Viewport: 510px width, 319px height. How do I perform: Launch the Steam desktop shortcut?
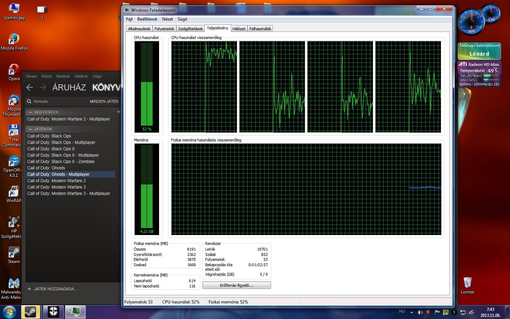click(14, 256)
